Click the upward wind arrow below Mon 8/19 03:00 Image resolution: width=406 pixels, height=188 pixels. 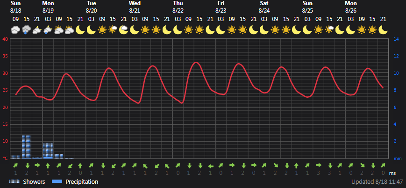[x=48, y=165]
